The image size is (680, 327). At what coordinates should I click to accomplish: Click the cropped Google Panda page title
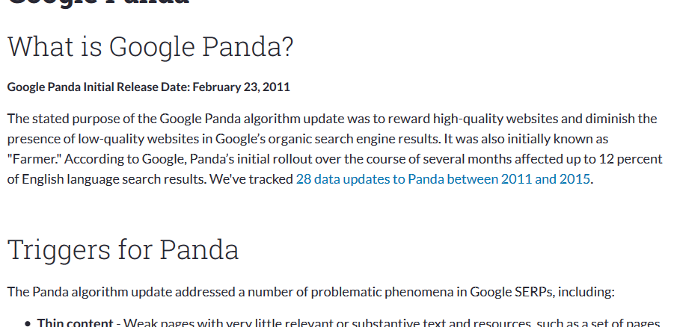point(99,2)
